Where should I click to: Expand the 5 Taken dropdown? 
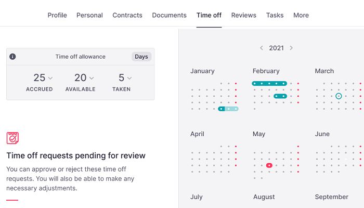(x=129, y=78)
